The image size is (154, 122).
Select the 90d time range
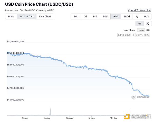pos(116,16)
